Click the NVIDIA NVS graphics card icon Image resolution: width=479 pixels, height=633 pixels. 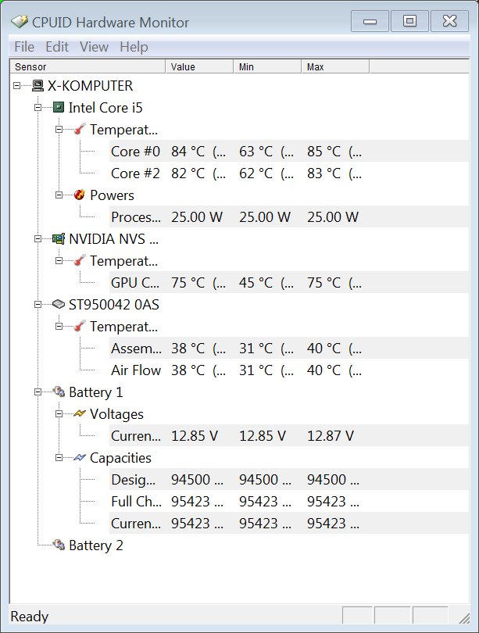coord(59,239)
